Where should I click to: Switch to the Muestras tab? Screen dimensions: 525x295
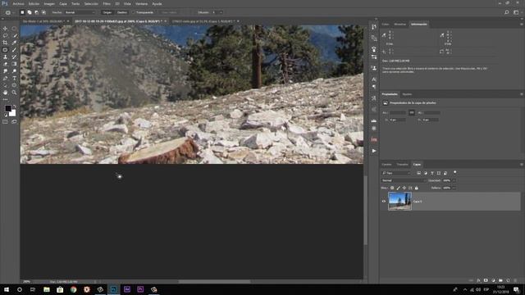click(x=399, y=24)
